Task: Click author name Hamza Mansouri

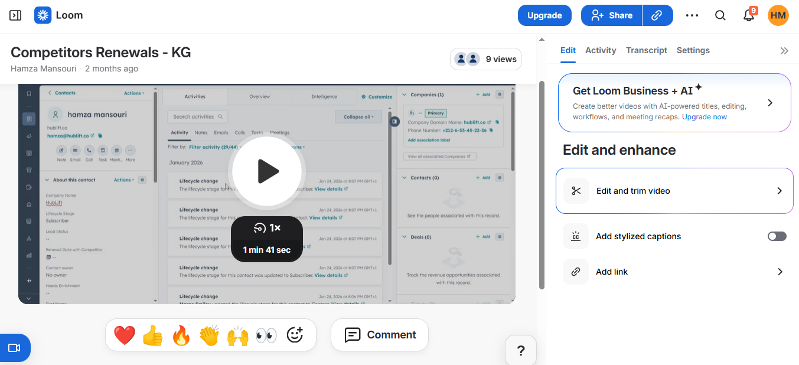Action: pos(44,69)
